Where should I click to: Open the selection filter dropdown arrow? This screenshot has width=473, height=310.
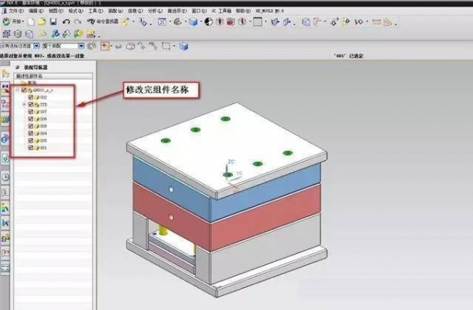point(36,46)
